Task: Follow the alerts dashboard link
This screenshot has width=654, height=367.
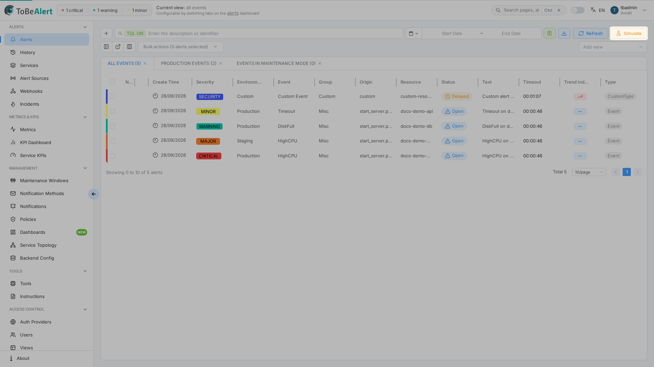Action: click(x=233, y=13)
